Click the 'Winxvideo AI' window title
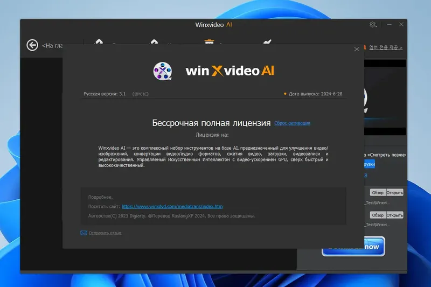Screen dimensions: 431x287 coord(213,25)
